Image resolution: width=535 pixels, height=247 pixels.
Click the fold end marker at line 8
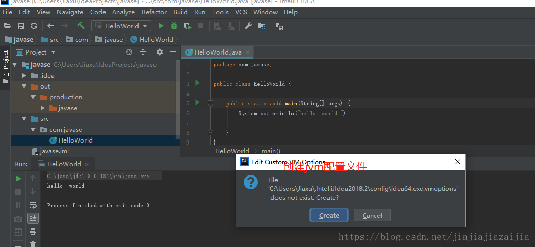tap(210, 132)
